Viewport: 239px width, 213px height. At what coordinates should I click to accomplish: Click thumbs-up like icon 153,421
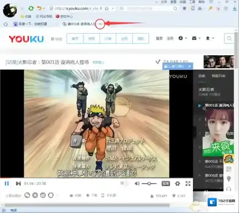click(x=152, y=196)
